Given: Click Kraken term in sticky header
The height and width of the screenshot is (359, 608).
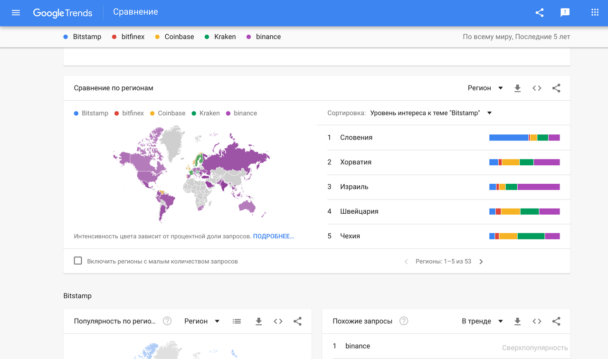Looking at the screenshot, I should click(x=220, y=37).
